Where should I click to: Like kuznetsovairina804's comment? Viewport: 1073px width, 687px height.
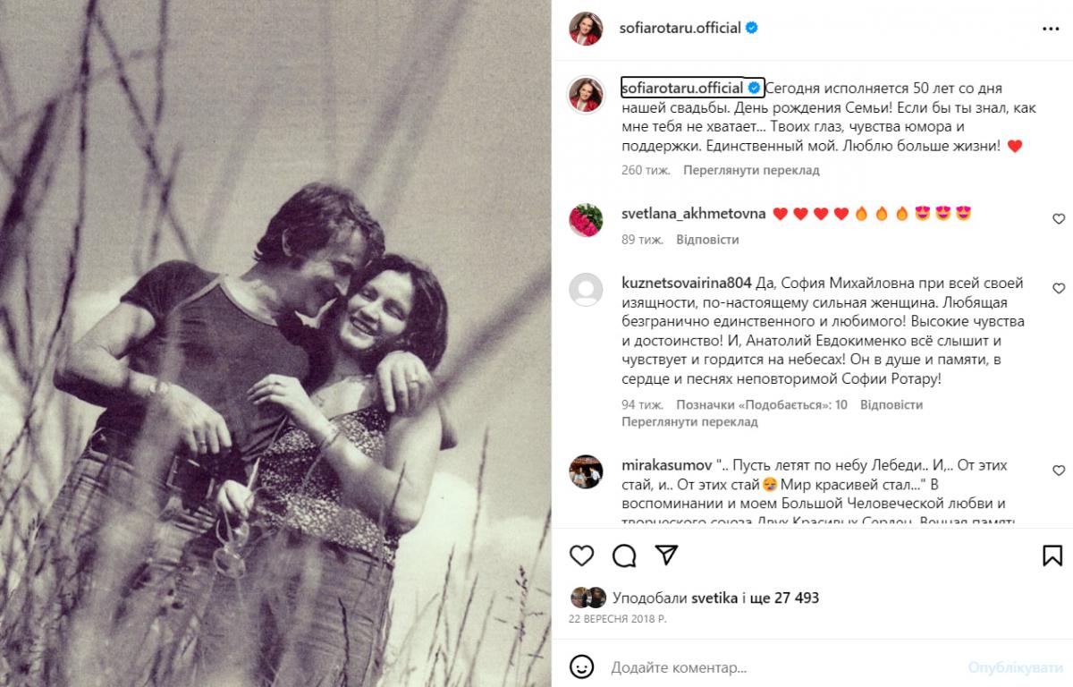(1059, 289)
